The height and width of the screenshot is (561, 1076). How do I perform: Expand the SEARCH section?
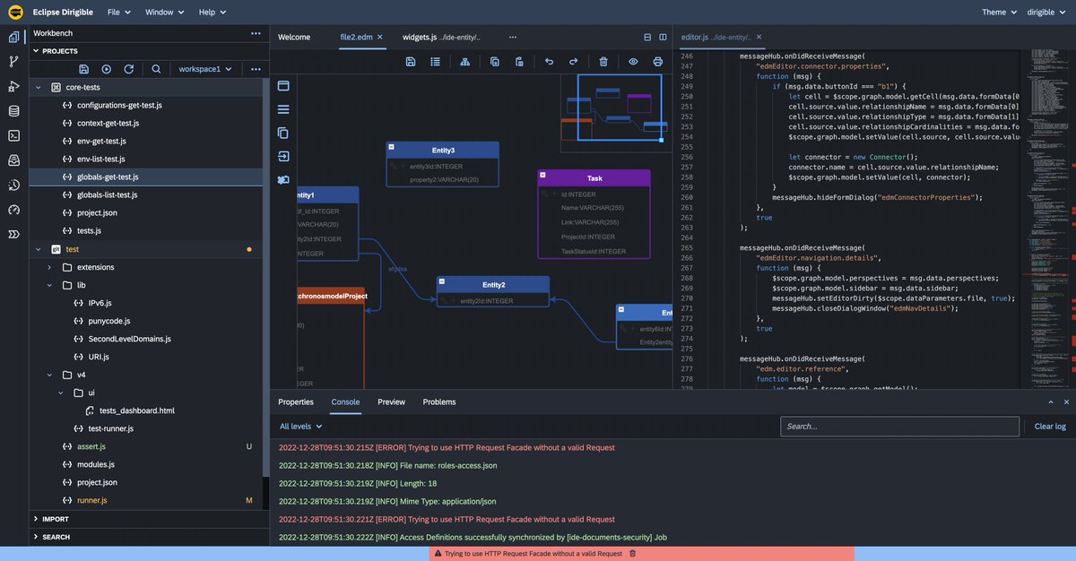(36, 537)
